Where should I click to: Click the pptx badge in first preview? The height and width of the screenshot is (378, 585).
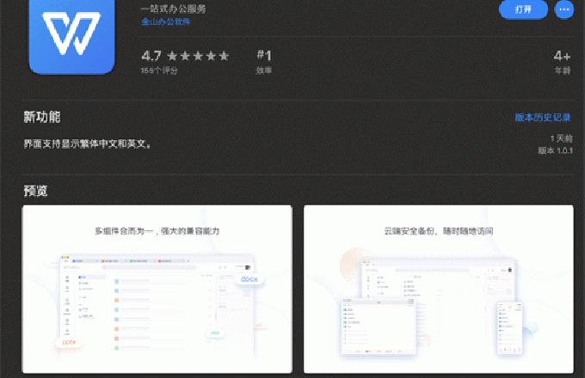pyautogui.click(x=67, y=341)
